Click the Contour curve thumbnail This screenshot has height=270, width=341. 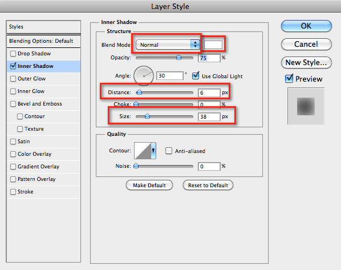pyautogui.click(x=143, y=151)
